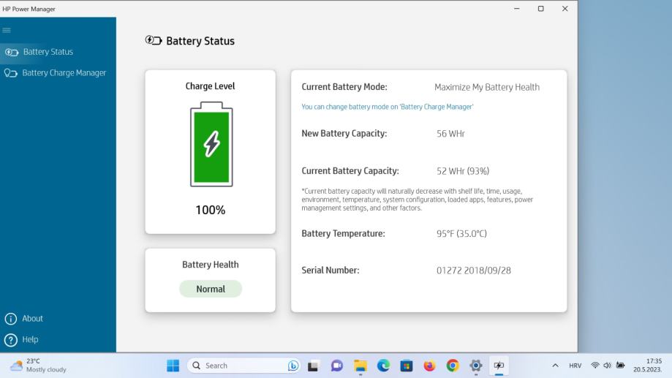This screenshot has height=378, width=672.
Task: Minimize the HP Power Manager window
Action: pos(517,9)
